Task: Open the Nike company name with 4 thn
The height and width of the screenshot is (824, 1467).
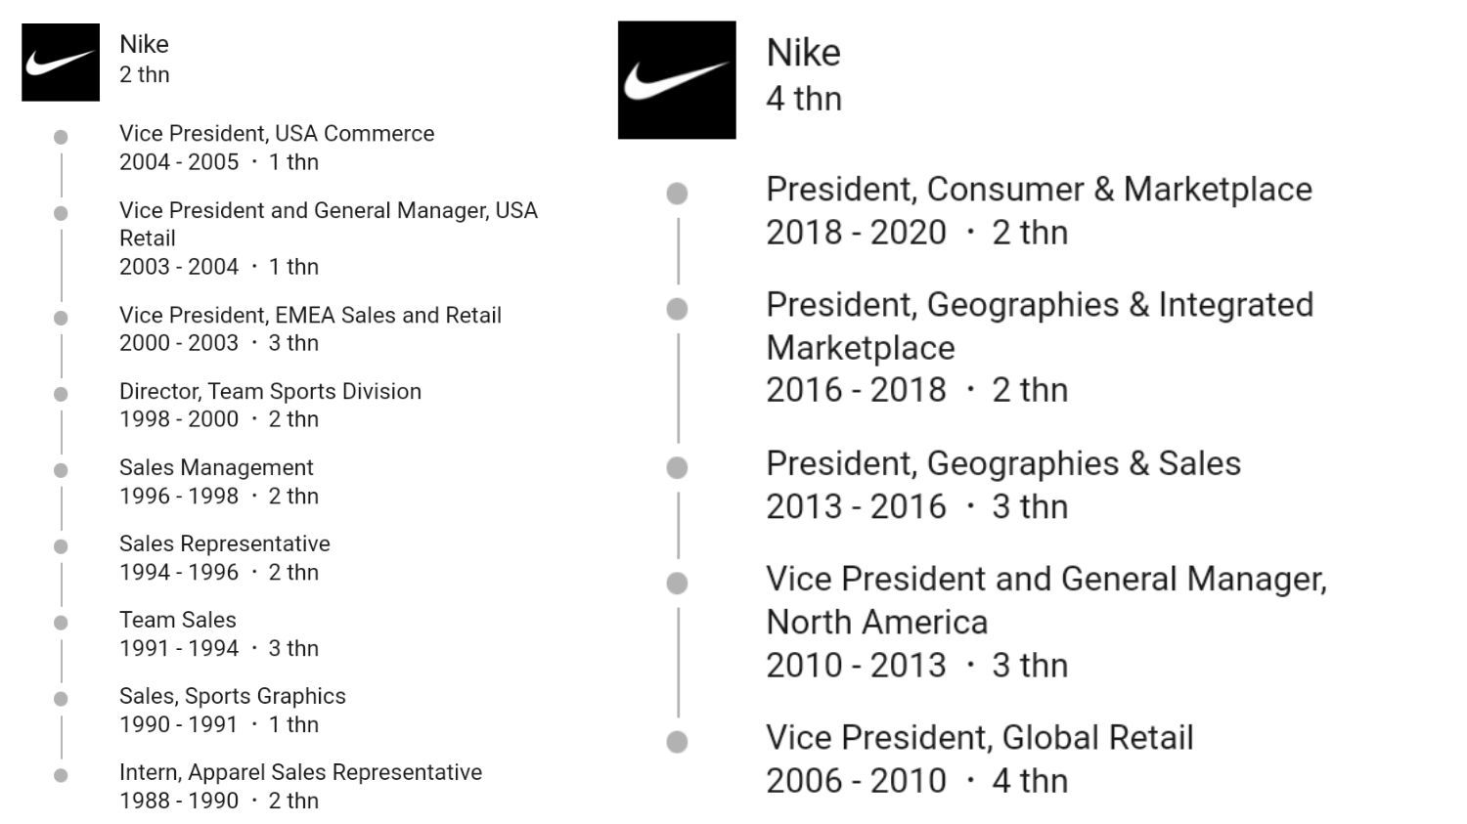Action: point(803,53)
